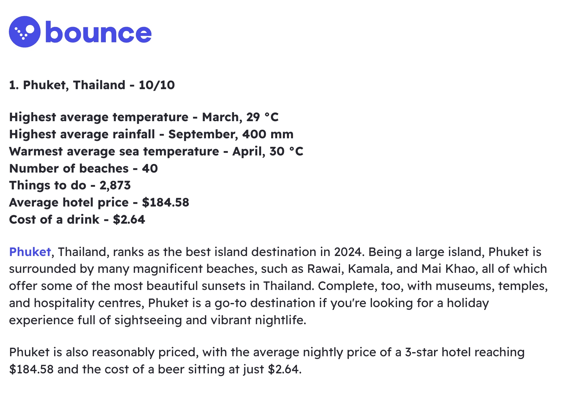
Task: Click the bounce wordmark text
Action: point(99,32)
